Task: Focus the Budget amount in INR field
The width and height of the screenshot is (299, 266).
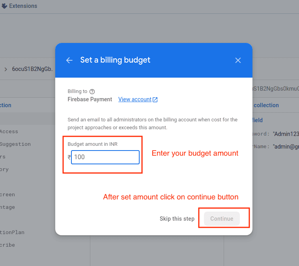Action: point(105,157)
